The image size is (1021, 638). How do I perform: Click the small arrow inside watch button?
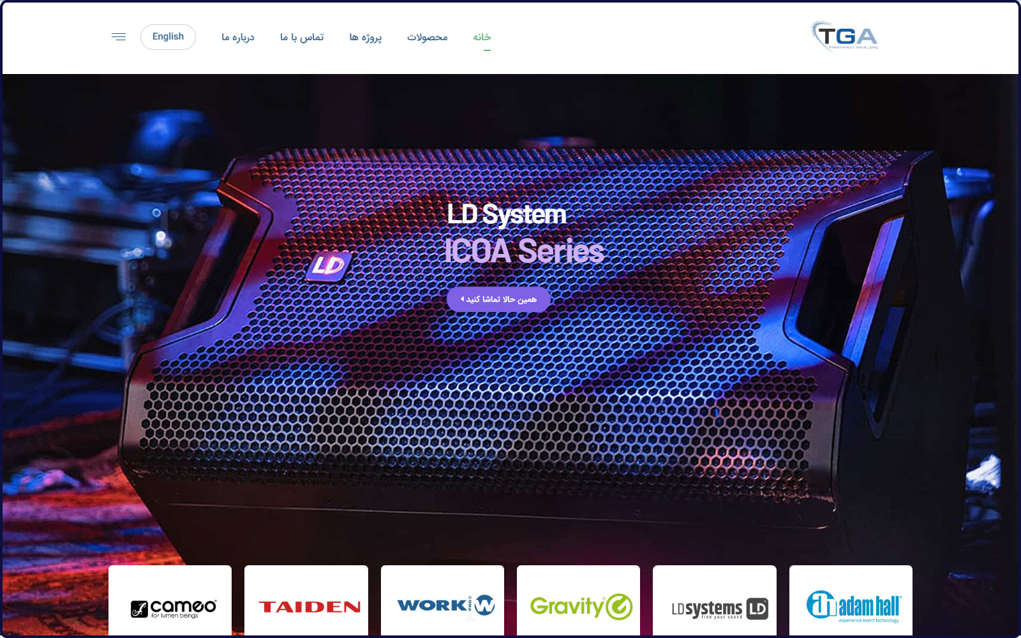coord(463,299)
